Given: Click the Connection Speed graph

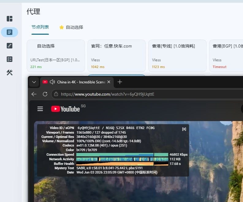Looking at the screenshot, I should pos(122,154).
